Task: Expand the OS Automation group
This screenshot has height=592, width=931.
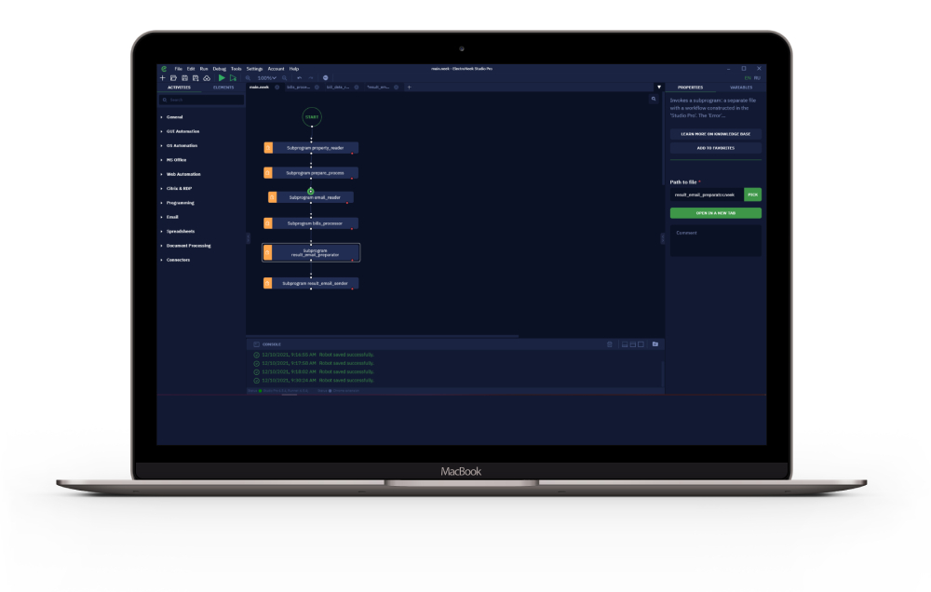Action: point(182,145)
